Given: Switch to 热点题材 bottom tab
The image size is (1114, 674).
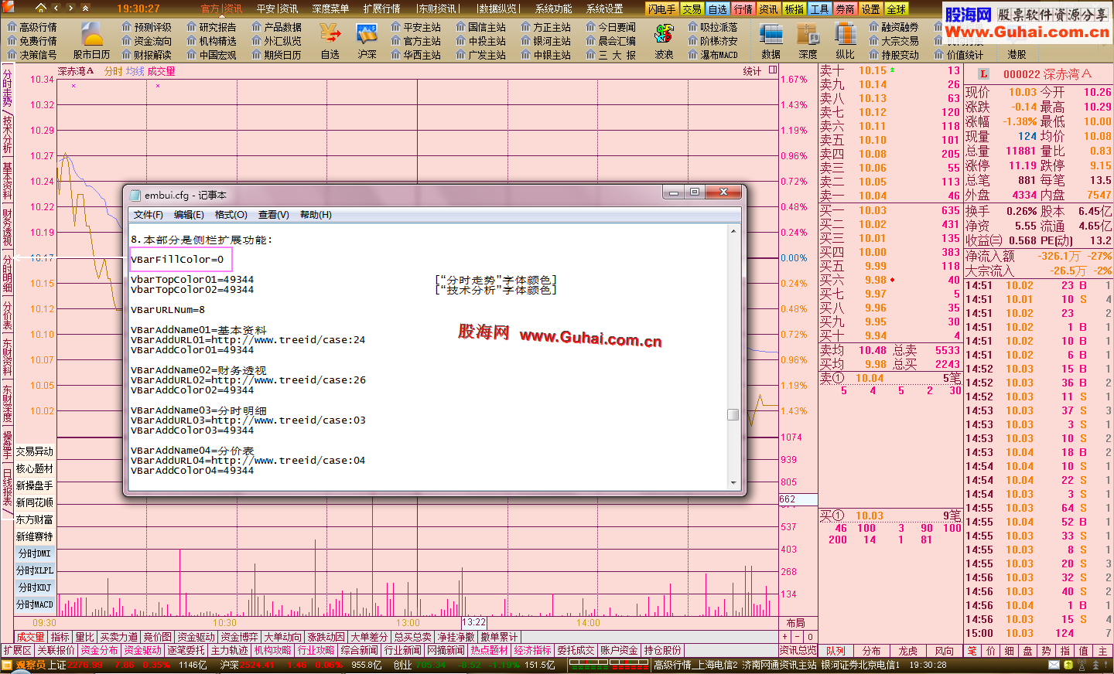Looking at the screenshot, I should point(489,651).
